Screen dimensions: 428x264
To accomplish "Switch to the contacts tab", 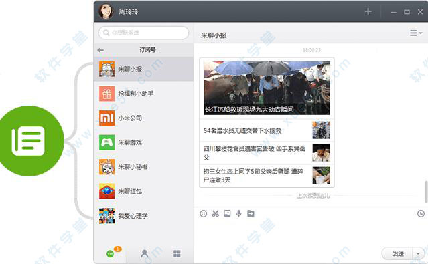I will [x=145, y=254].
